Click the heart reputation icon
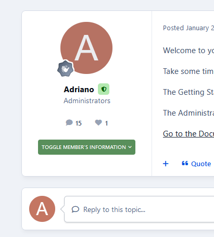The height and width of the screenshot is (237, 214). (x=98, y=122)
